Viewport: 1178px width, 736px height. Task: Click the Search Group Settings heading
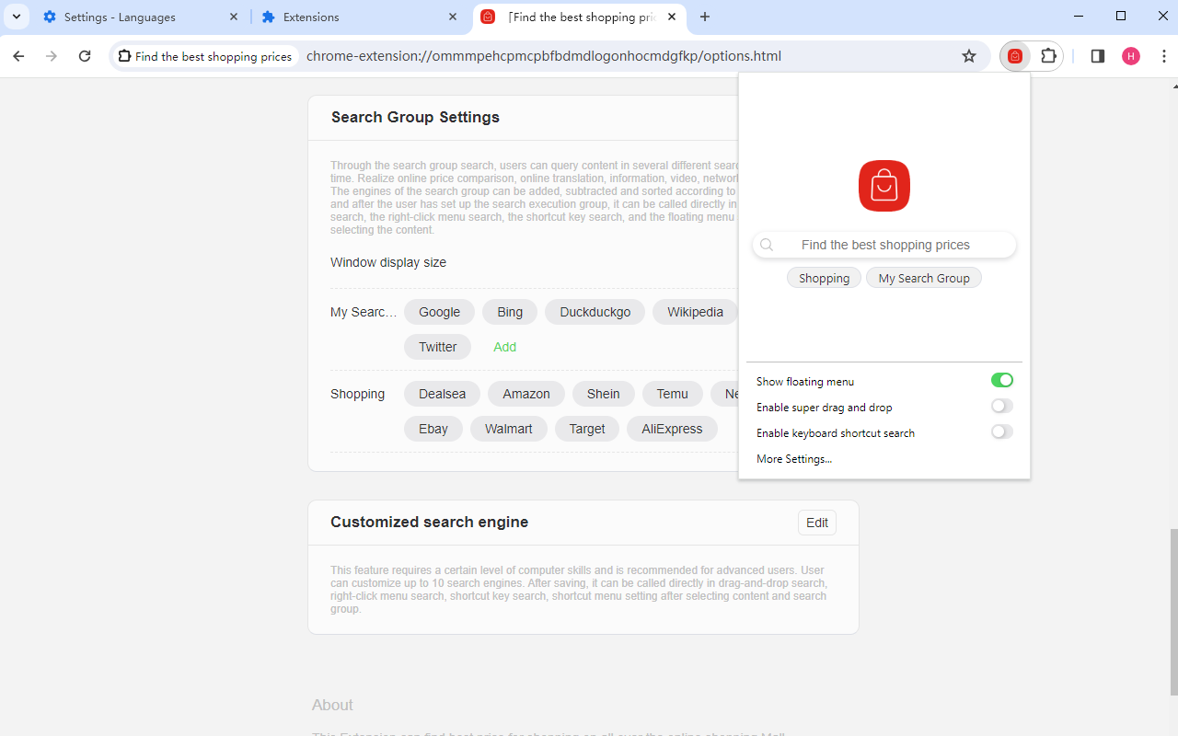[415, 117]
